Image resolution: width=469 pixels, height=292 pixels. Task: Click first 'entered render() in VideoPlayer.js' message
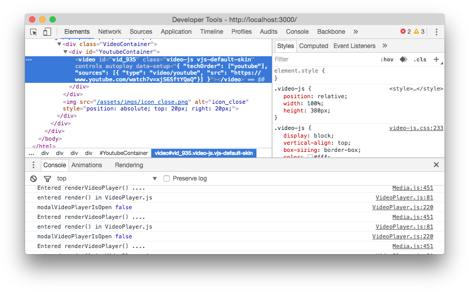pos(95,198)
